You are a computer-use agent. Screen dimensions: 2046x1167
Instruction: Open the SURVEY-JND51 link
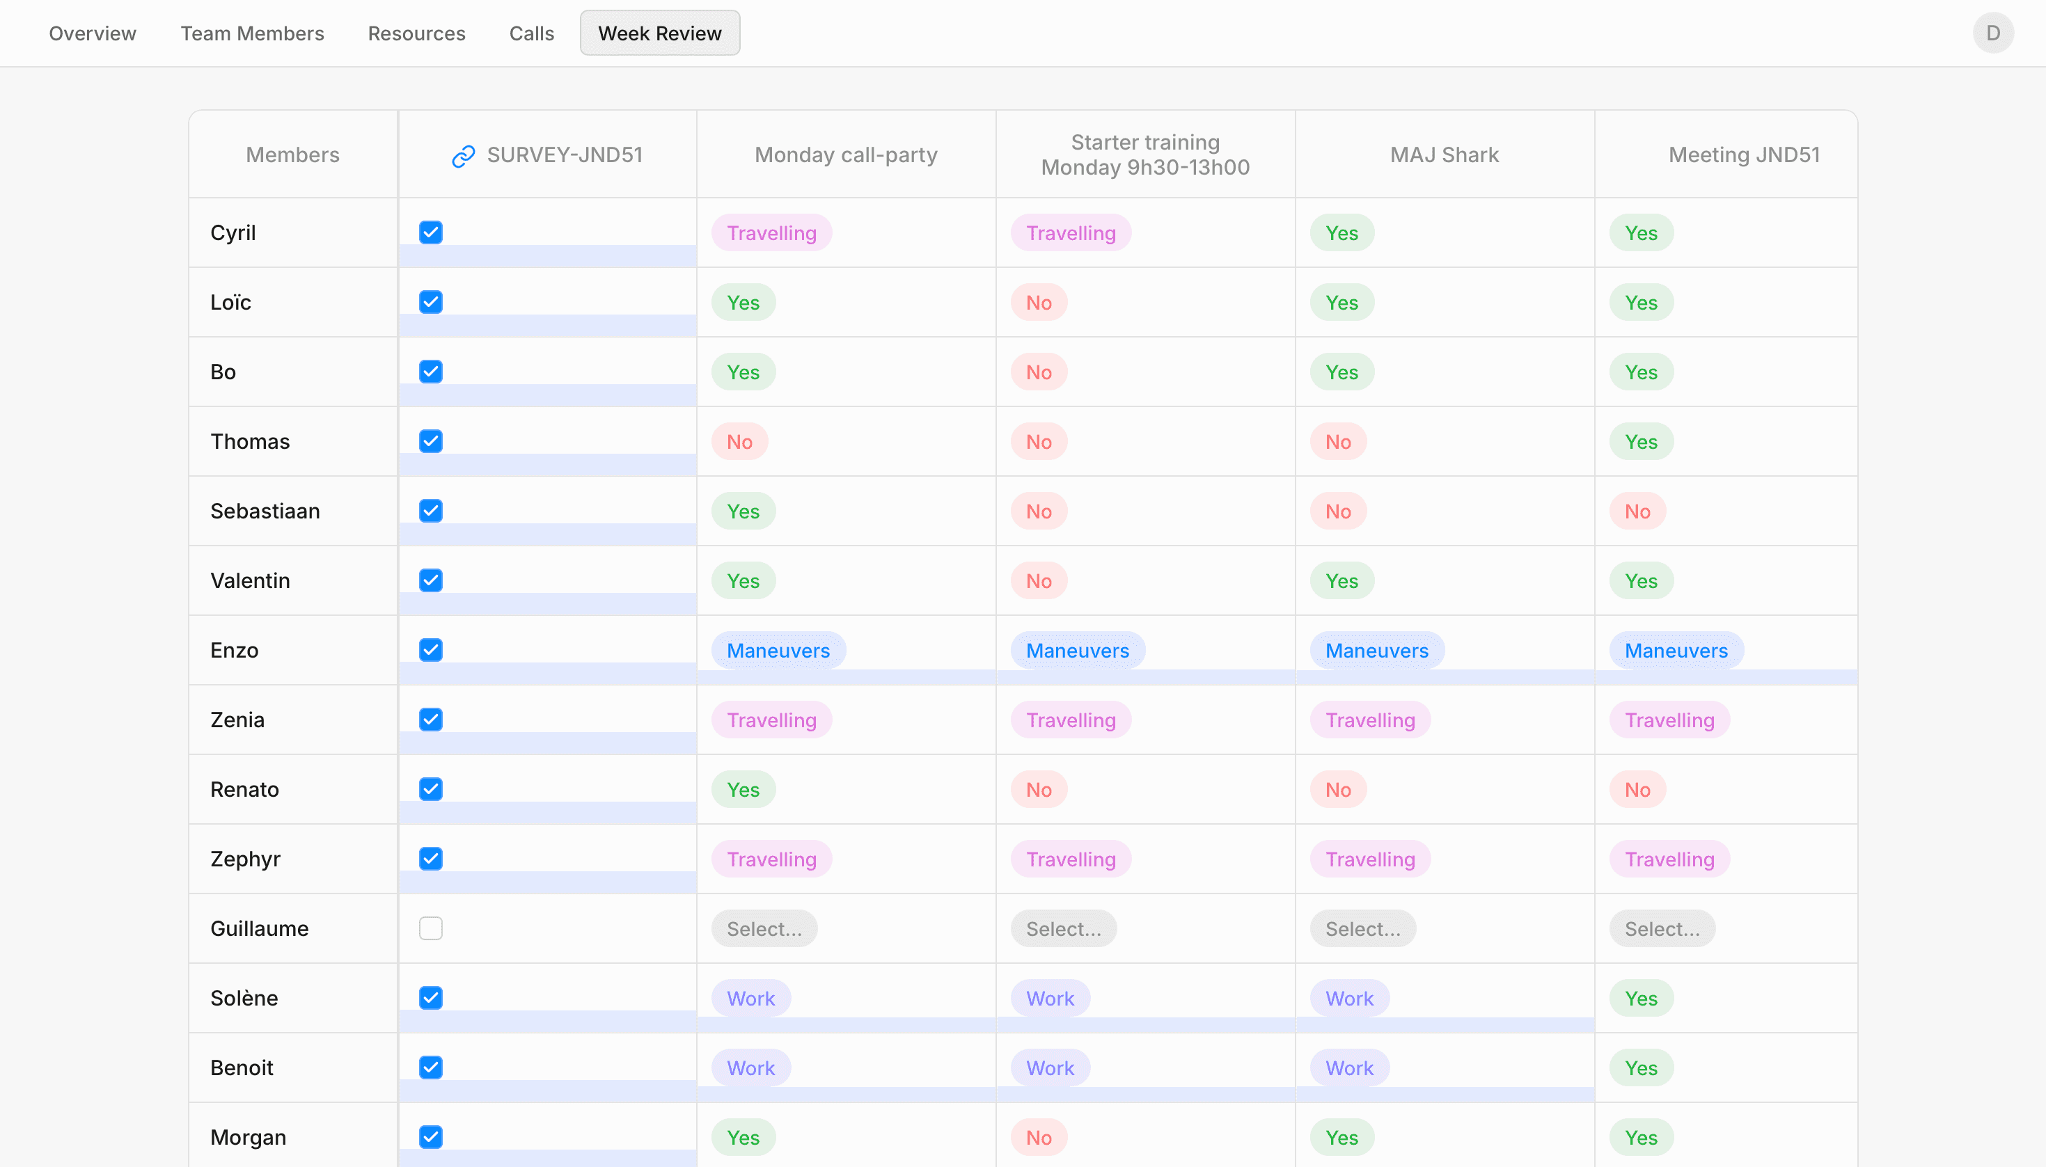click(x=565, y=154)
